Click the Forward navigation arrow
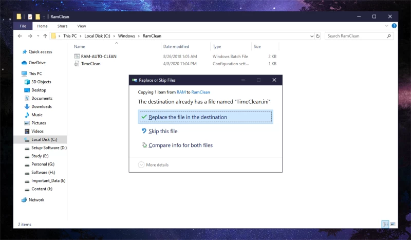 [x=30, y=36]
